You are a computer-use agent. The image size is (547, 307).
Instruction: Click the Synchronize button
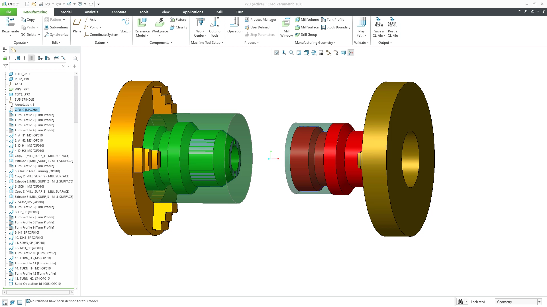(56, 35)
